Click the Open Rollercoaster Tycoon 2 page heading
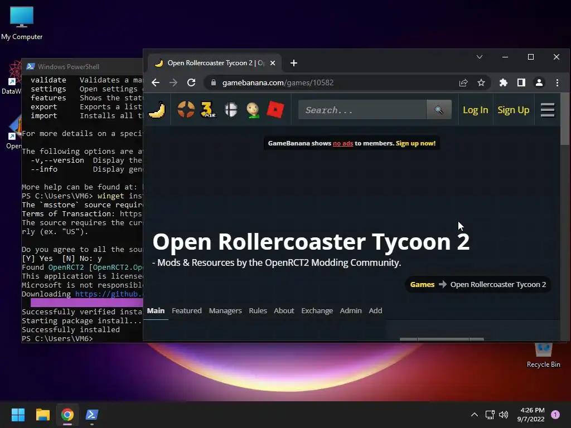Image resolution: width=571 pixels, height=428 pixels. coord(311,242)
